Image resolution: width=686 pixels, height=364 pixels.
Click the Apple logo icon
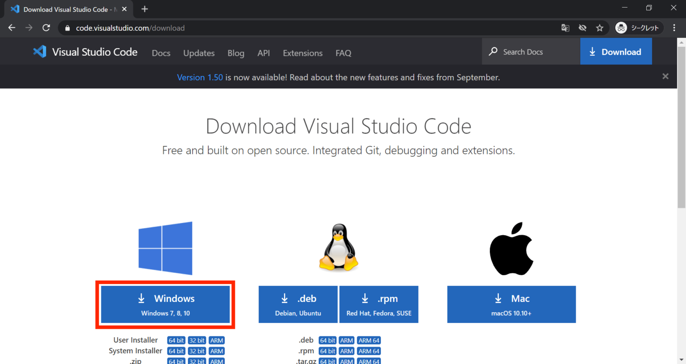(511, 248)
